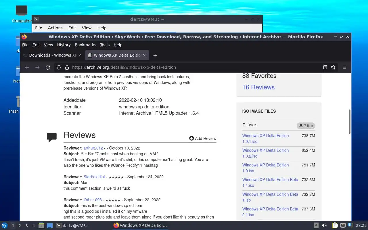Viewport: 368px width, 230px height.
Task: Click the 22:25 taskbar clock
Action: click(x=361, y=226)
